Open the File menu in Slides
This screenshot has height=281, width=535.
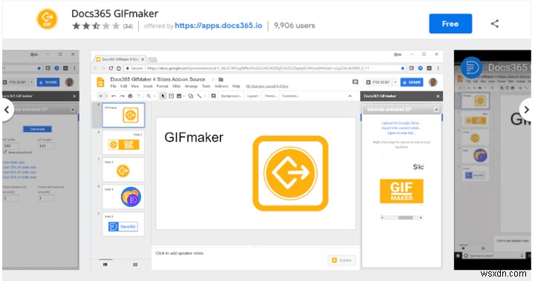(113, 86)
